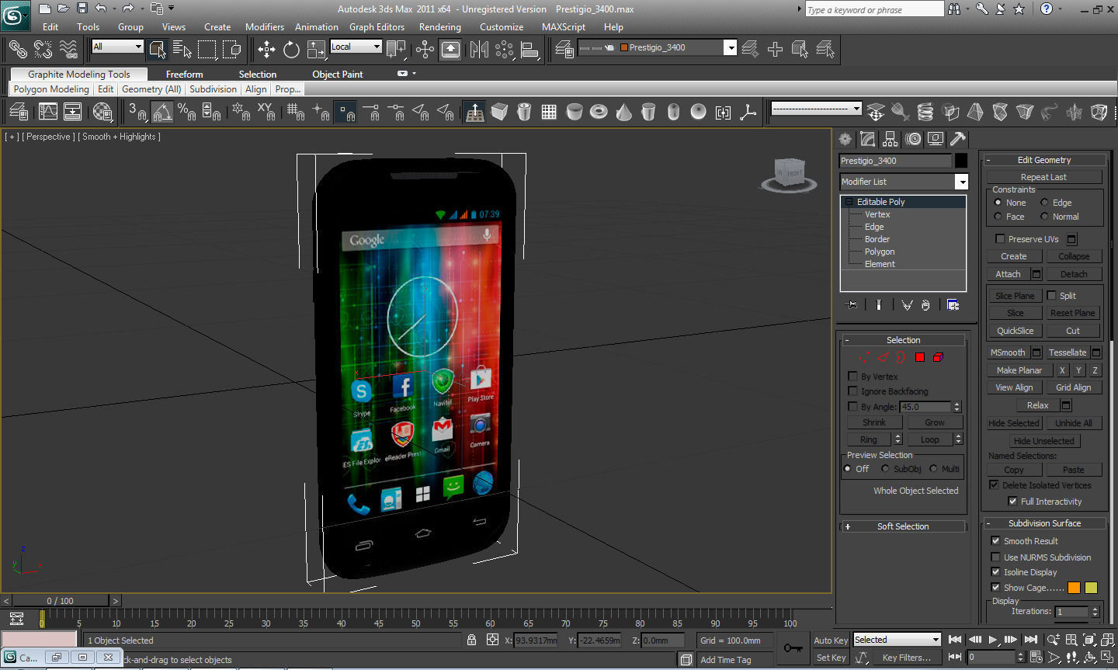Viewport: 1118px width, 670px height.
Task: Enable Use NURMS Subdivision
Action: point(995,557)
